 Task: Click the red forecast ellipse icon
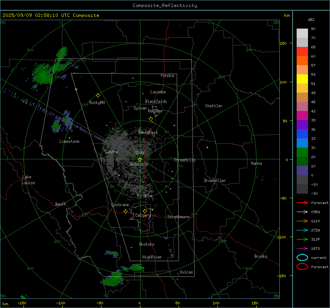[x=302, y=267]
